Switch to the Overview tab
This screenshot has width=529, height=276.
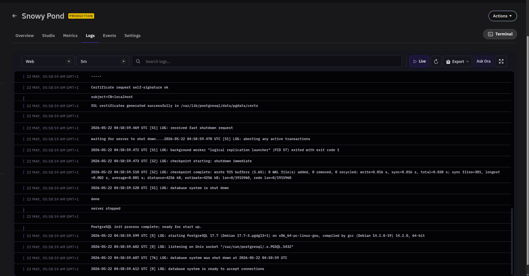(x=25, y=36)
